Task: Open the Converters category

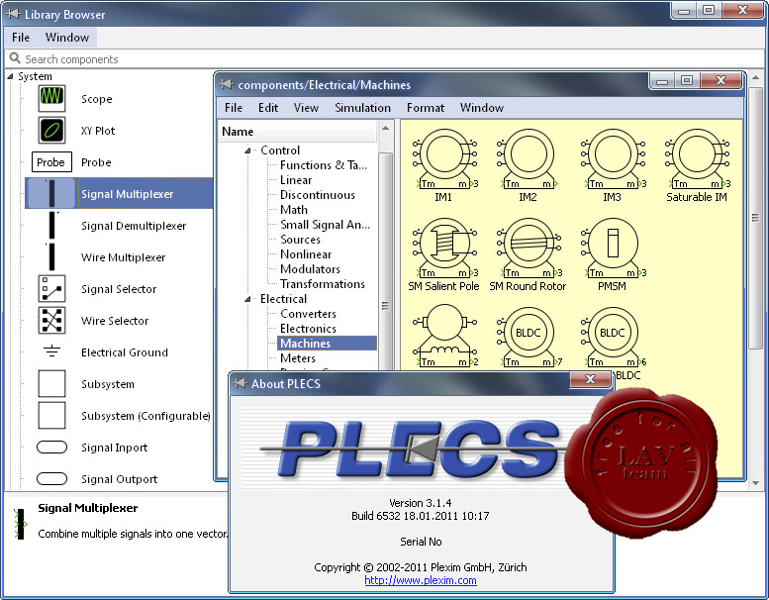Action: [x=308, y=314]
